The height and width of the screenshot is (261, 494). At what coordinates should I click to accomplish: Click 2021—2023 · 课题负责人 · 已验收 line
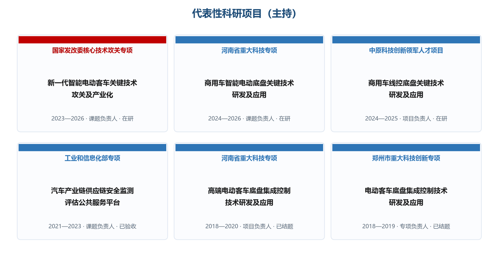pos(92,226)
